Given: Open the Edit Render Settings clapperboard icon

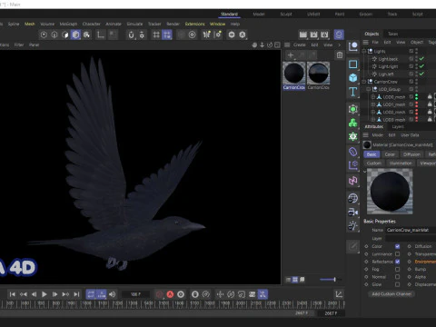Looking at the screenshot, I should pyautogui.click(x=324, y=35).
